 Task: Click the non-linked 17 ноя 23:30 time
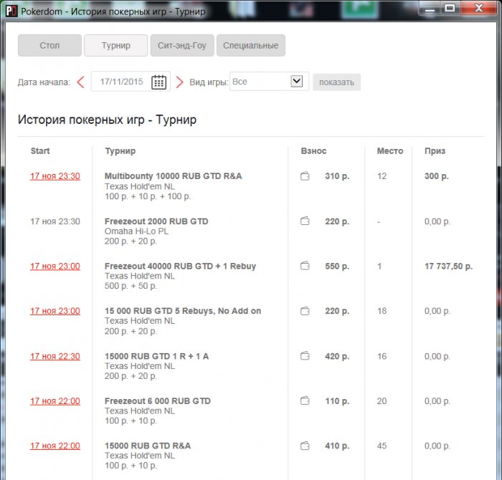(55, 221)
